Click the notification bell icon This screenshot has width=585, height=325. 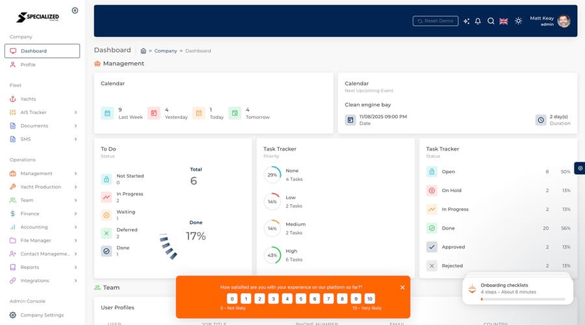click(478, 21)
